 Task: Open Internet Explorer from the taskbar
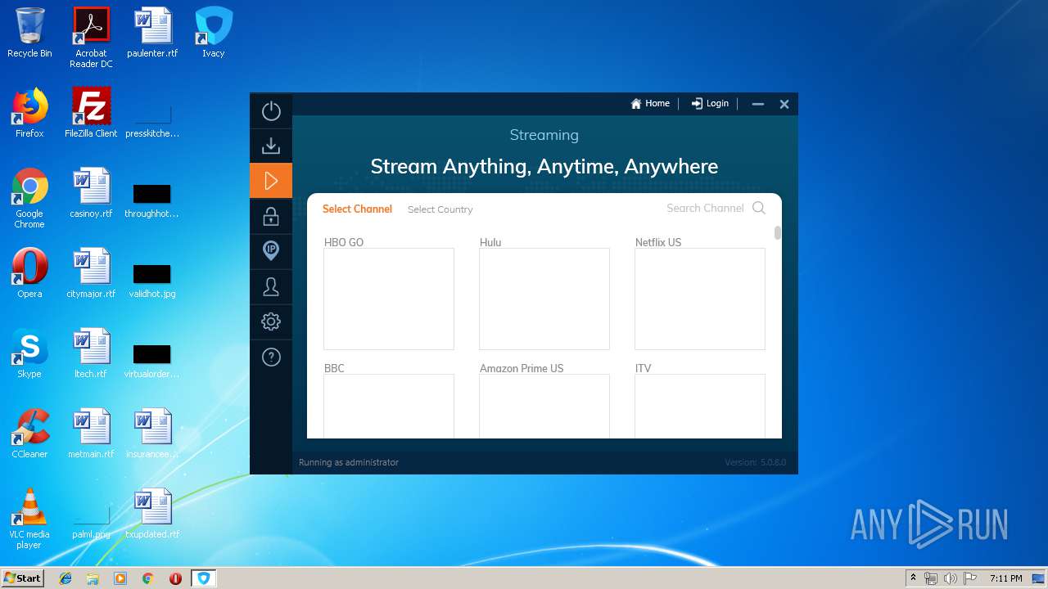[65, 578]
